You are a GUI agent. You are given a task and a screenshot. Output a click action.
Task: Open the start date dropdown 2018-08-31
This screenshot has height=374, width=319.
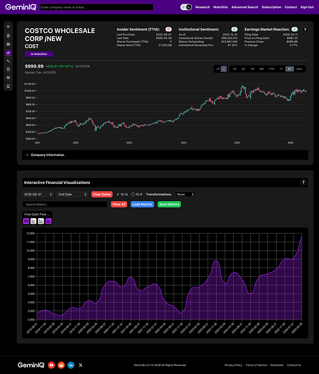37,194
